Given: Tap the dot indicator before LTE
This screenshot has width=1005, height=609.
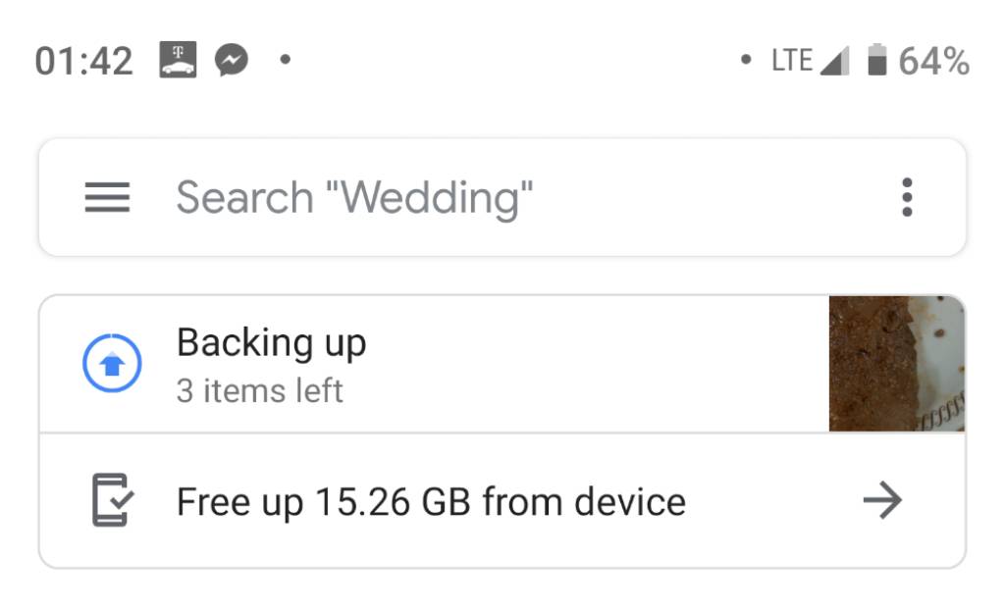Looking at the screenshot, I should click(746, 60).
